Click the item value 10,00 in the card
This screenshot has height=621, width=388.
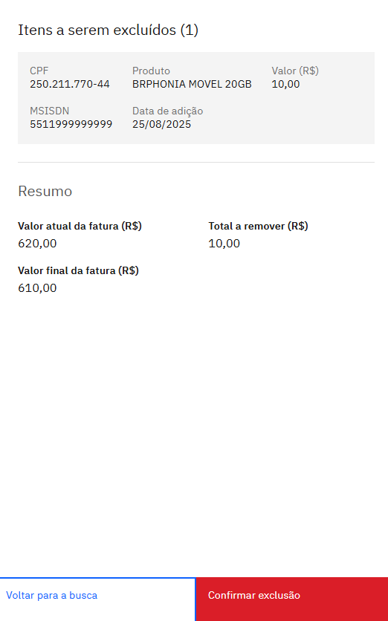pyautogui.click(x=285, y=84)
